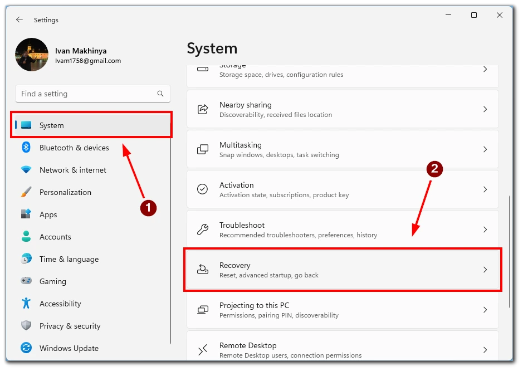Click the Accounts person icon
This screenshot has height=371, width=523.
click(26, 236)
